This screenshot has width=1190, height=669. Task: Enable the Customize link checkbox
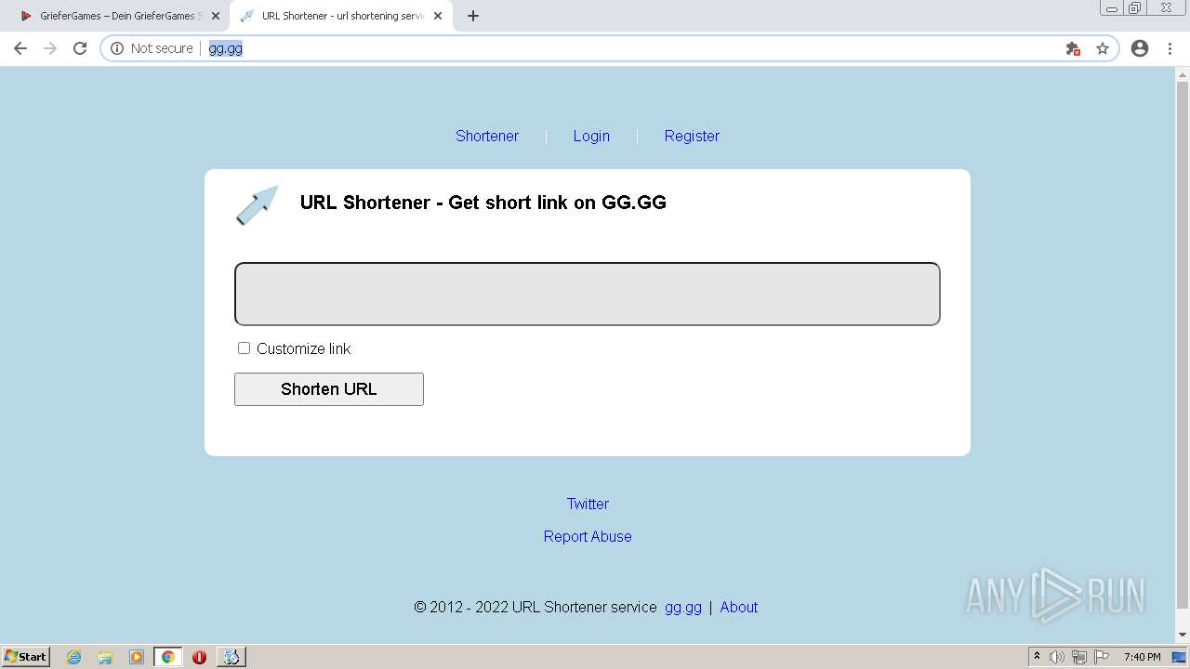tap(244, 348)
